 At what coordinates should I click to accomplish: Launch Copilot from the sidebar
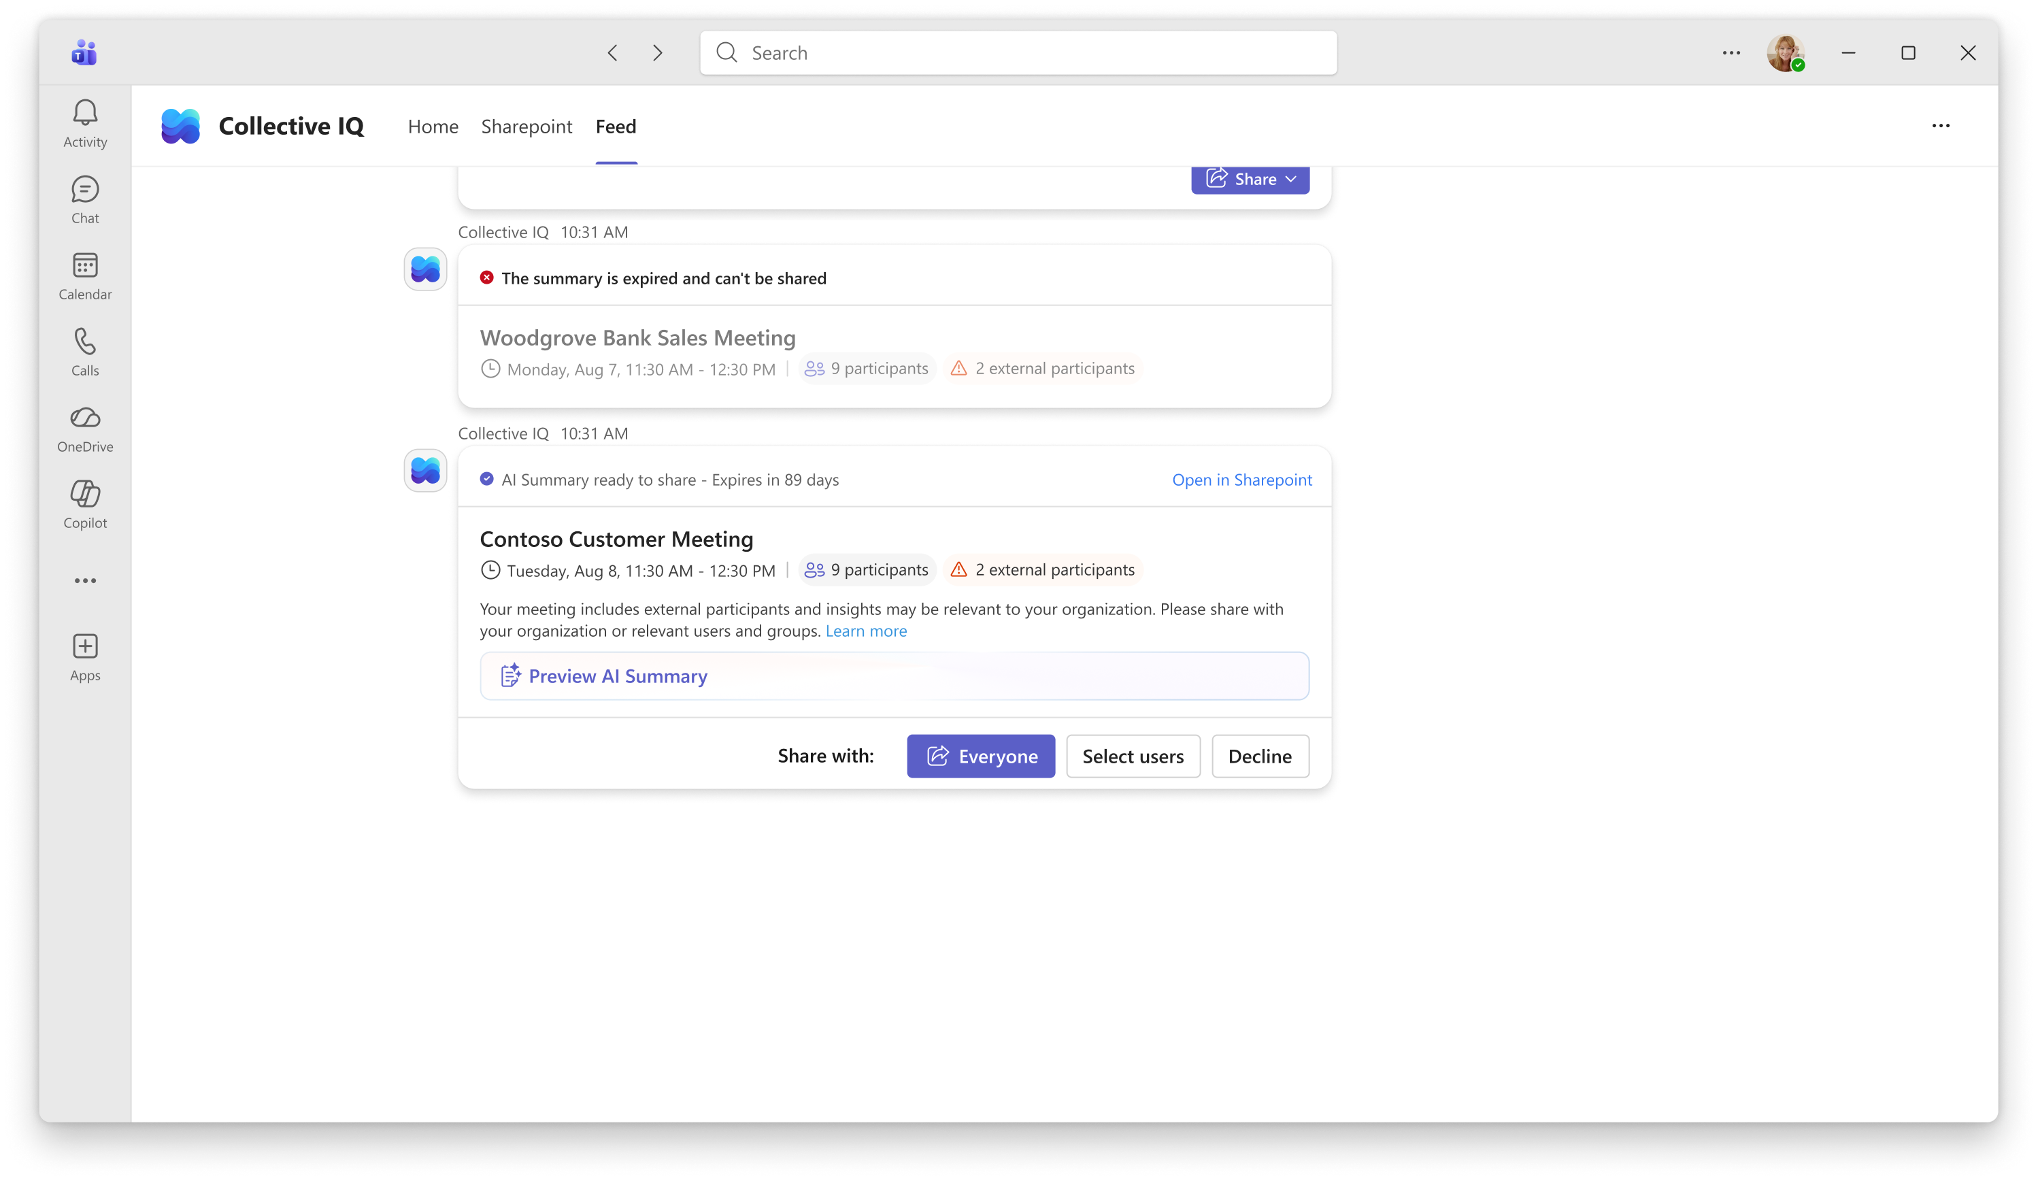(85, 505)
